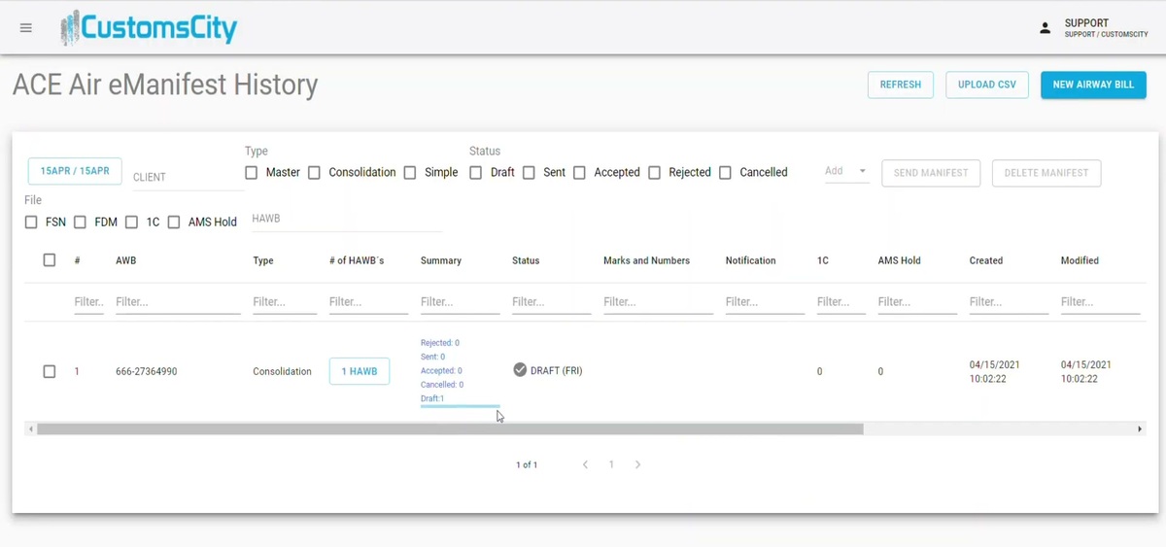This screenshot has height=547, width=1166.
Task: Check the Sent status checkbox
Action: (529, 172)
